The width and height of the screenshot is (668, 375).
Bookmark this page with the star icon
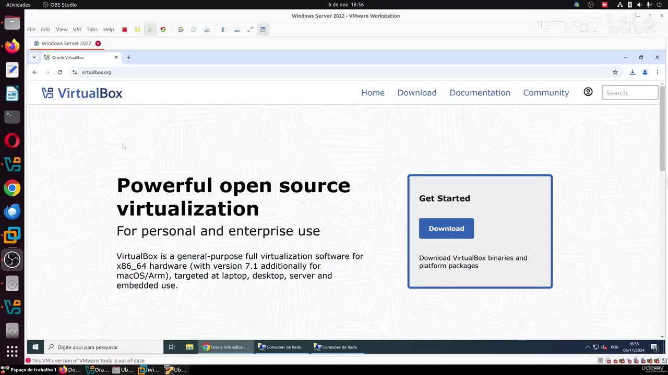pyautogui.click(x=615, y=72)
